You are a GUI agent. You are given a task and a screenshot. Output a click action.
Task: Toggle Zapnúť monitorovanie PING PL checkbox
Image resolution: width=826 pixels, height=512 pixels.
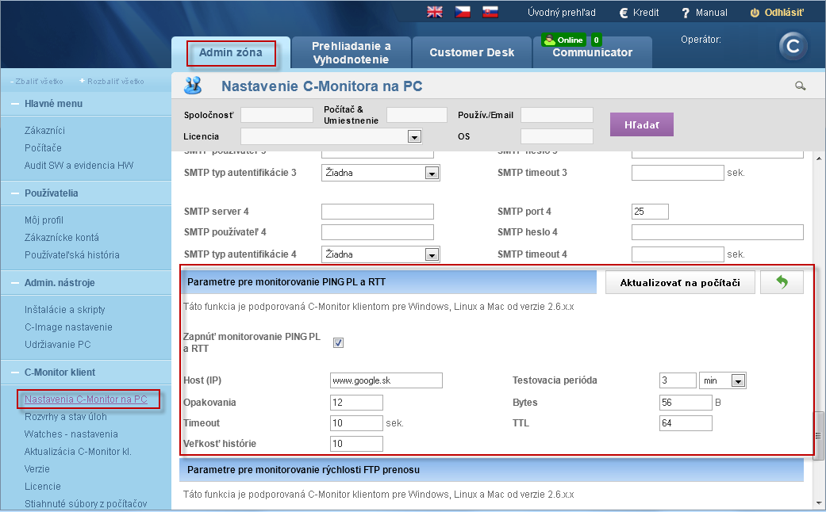(338, 342)
